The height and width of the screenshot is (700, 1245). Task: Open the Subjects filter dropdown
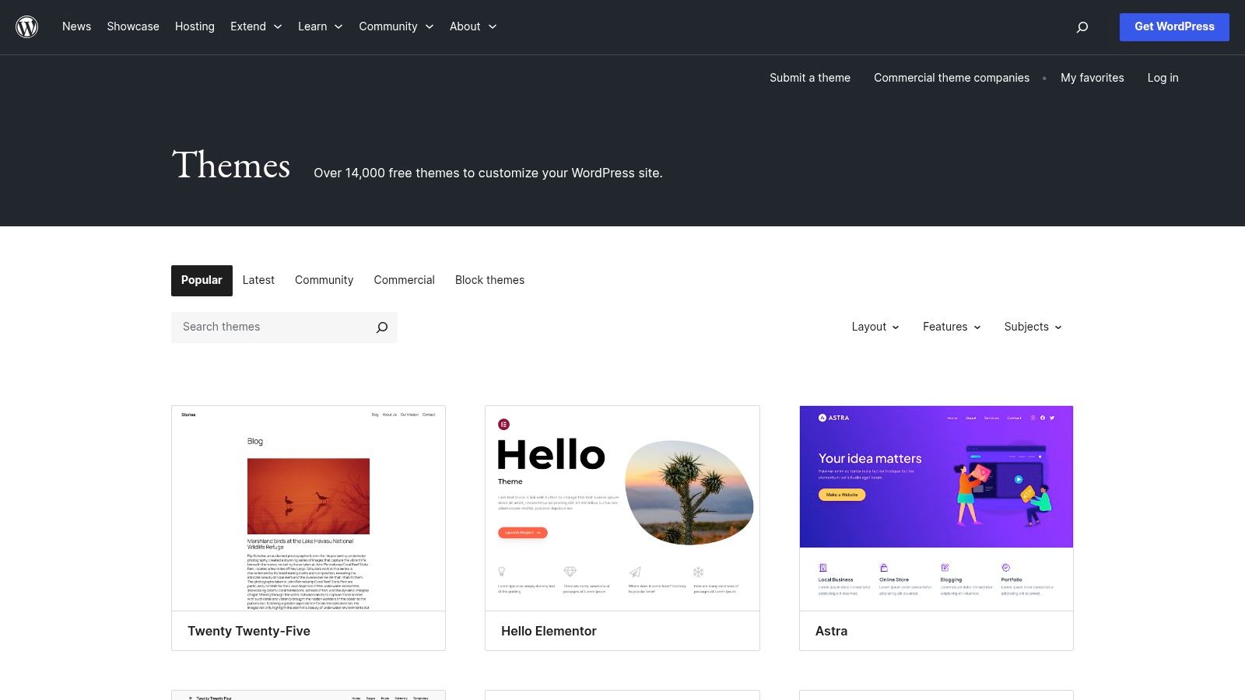point(1032,327)
